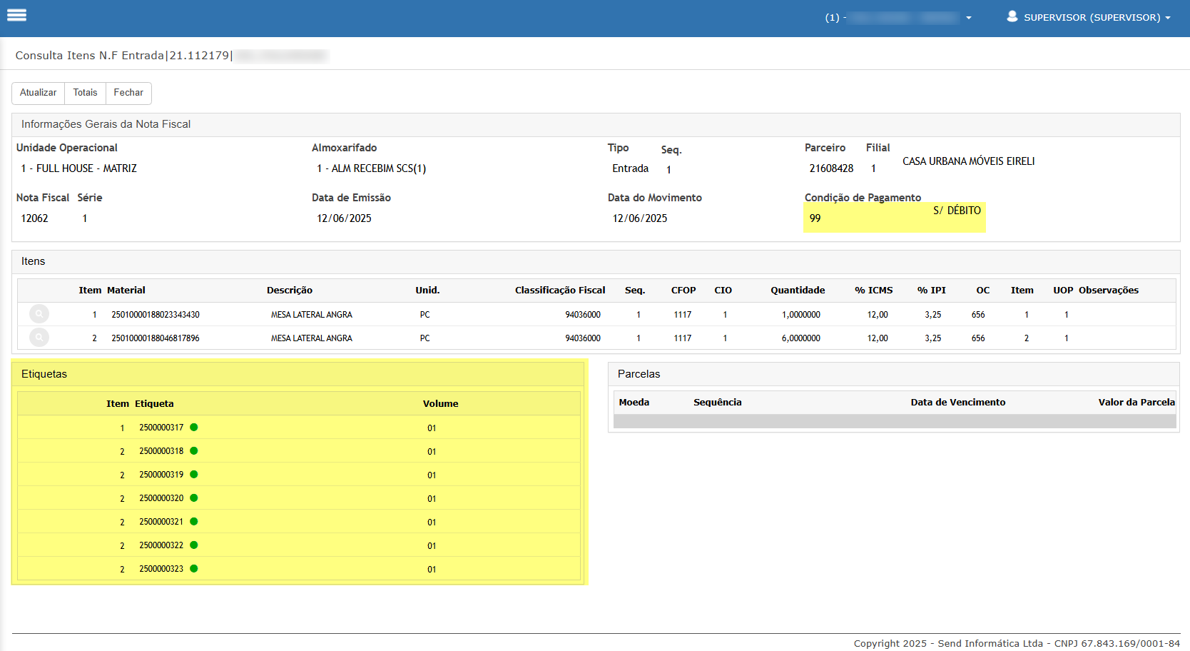Click green status dot for etiqueta 2500000322
The height and width of the screenshot is (651, 1190).
pyautogui.click(x=194, y=545)
